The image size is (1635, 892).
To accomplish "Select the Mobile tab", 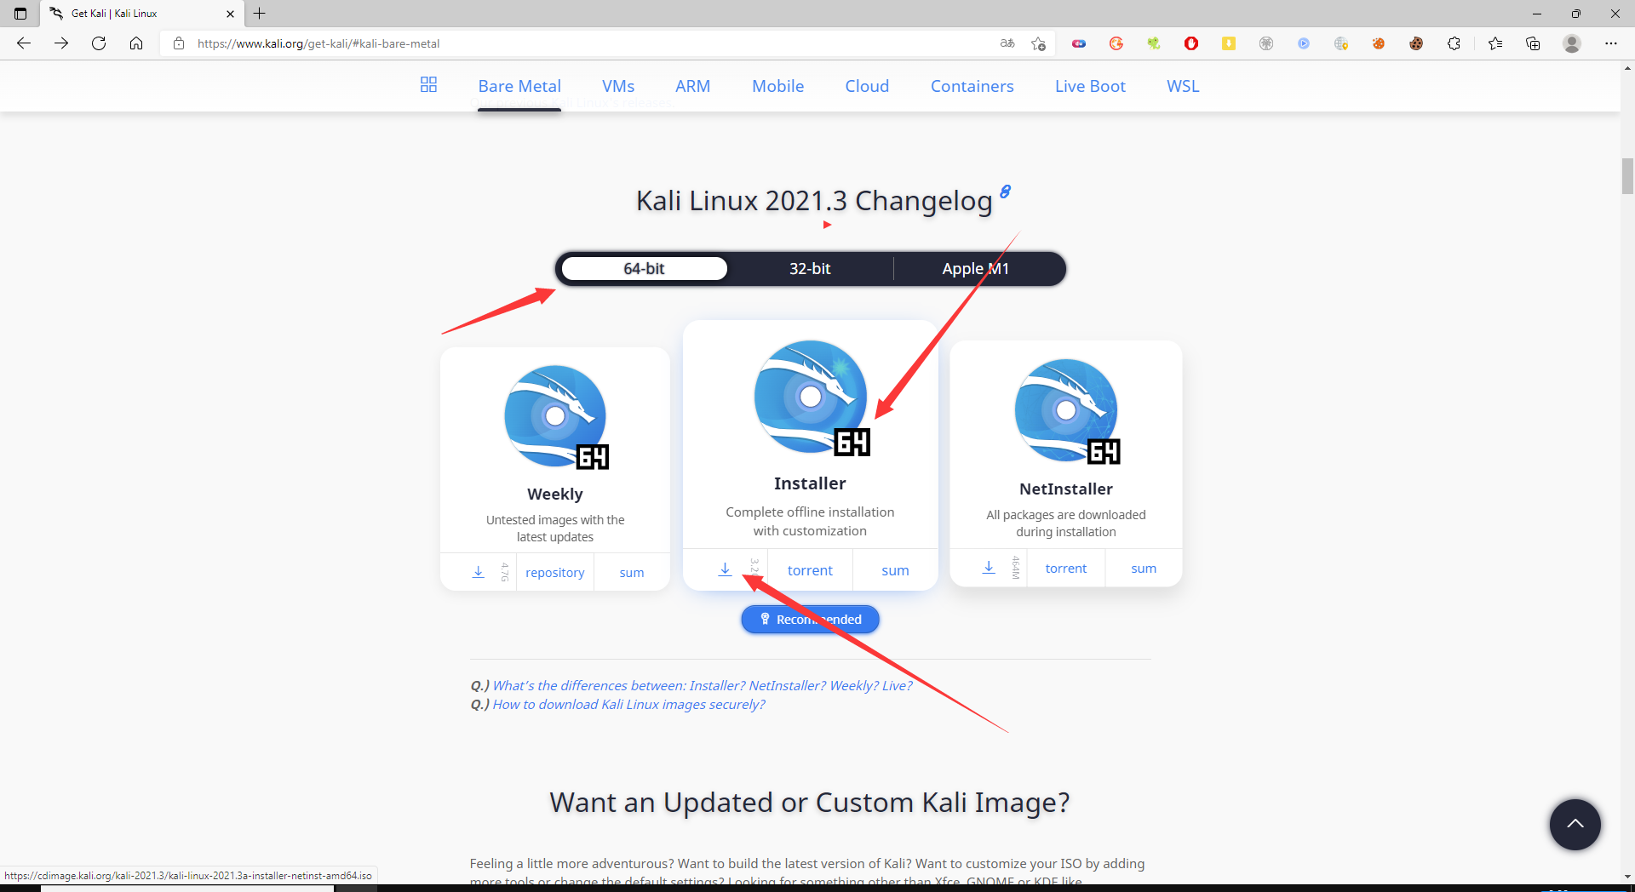I will click(x=777, y=86).
